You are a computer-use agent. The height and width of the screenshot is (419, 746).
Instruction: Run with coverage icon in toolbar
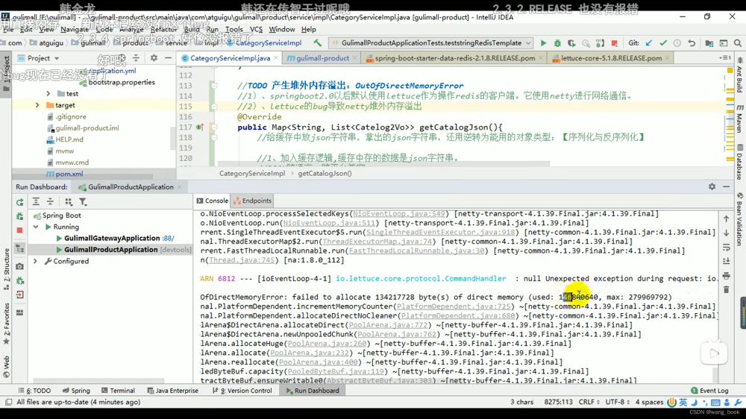tap(571, 42)
